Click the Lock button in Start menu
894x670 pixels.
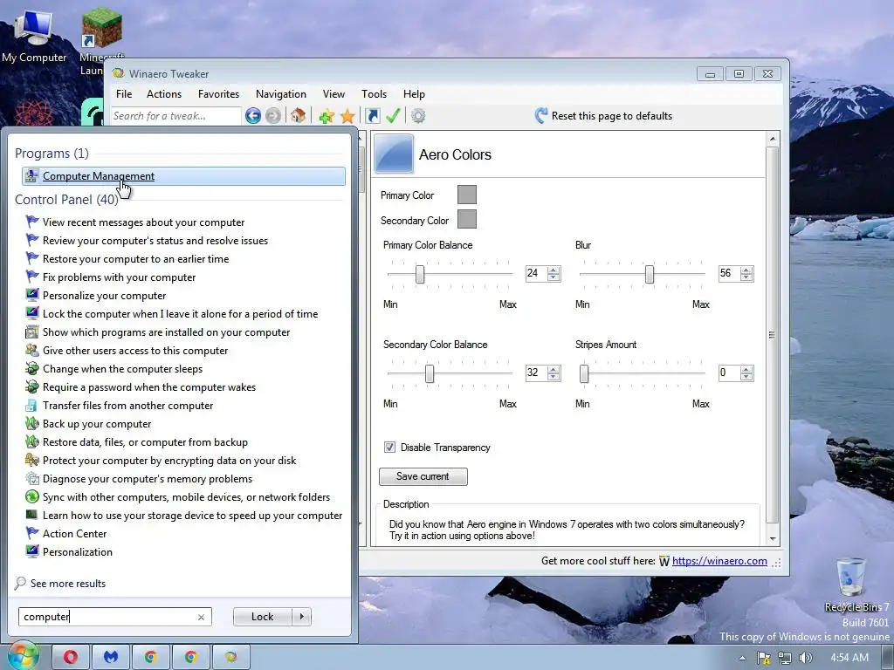click(x=262, y=617)
